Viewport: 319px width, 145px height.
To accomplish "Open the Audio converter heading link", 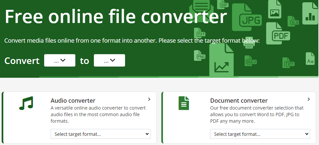I will 73,100.
